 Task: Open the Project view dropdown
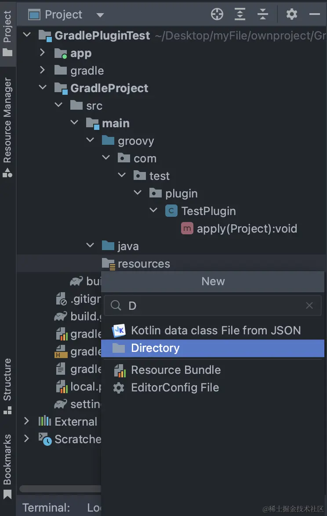(x=100, y=15)
